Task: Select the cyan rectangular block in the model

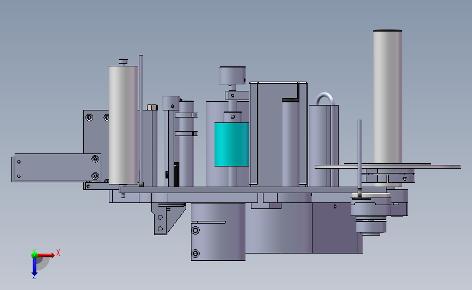Action: coord(231,144)
